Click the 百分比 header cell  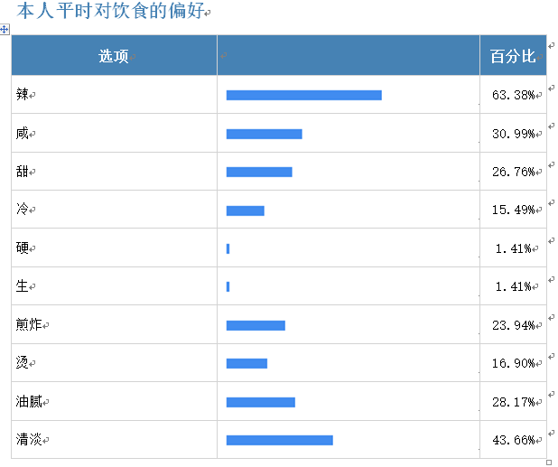[513, 55]
